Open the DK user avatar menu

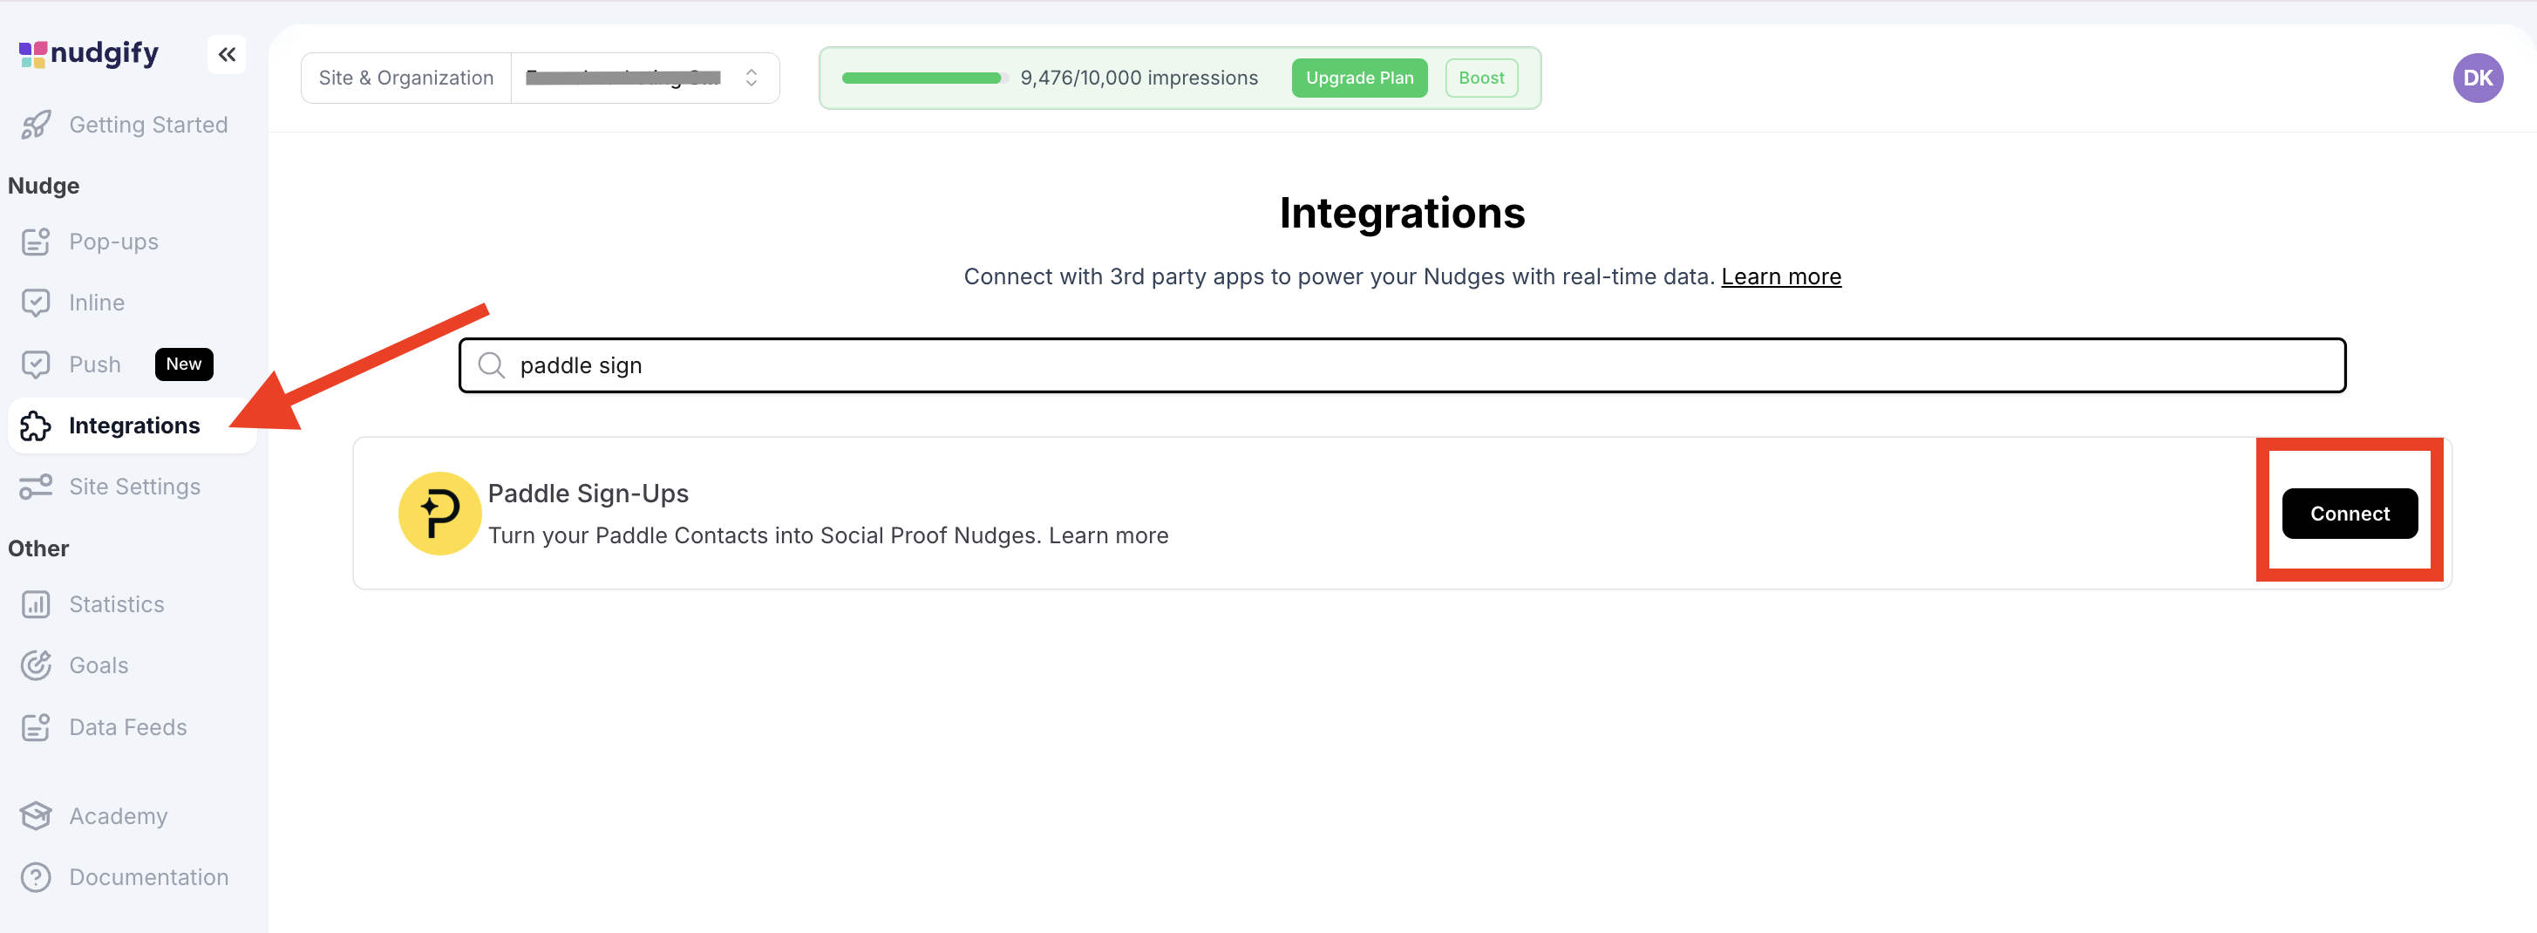2478,78
